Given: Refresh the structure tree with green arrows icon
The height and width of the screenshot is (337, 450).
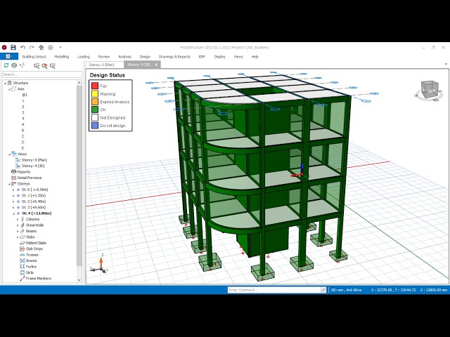Looking at the screenshot, I should [6, 65].
